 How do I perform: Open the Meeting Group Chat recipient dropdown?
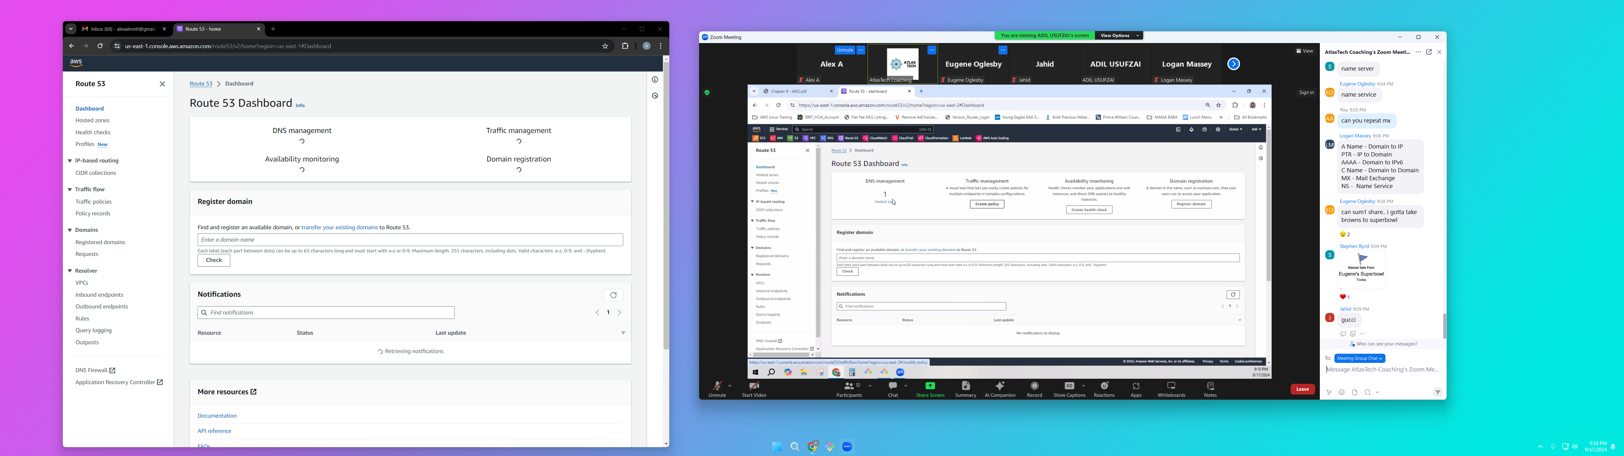click(1359, 358)
